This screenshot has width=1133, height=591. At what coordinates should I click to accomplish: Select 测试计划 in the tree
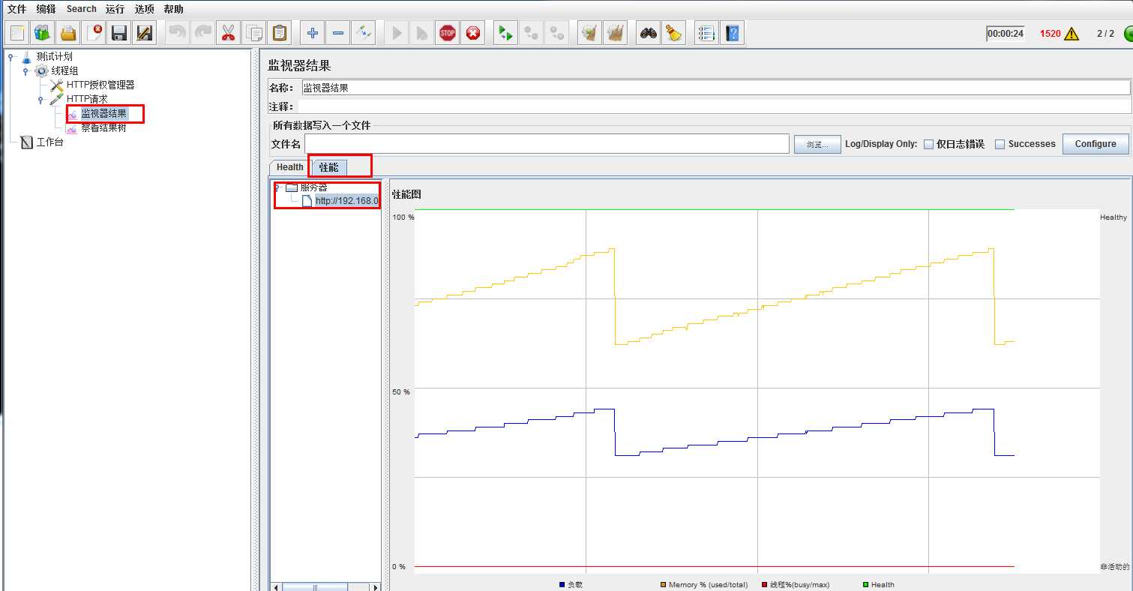(x=55, y=56)
